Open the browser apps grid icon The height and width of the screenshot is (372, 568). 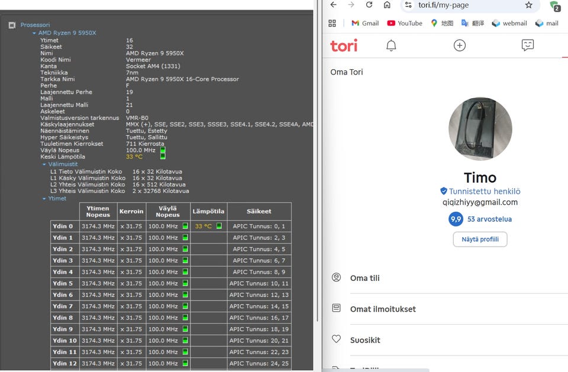click(x=332, y=23)
